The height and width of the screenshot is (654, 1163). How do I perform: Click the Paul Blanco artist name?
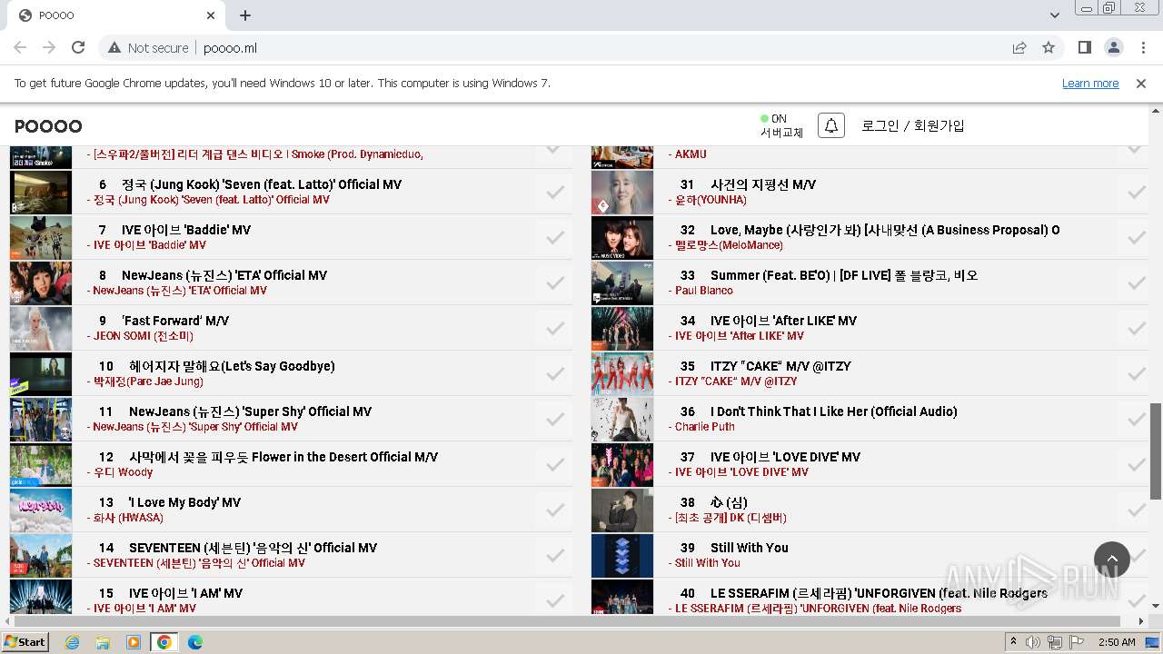point(704,291)
